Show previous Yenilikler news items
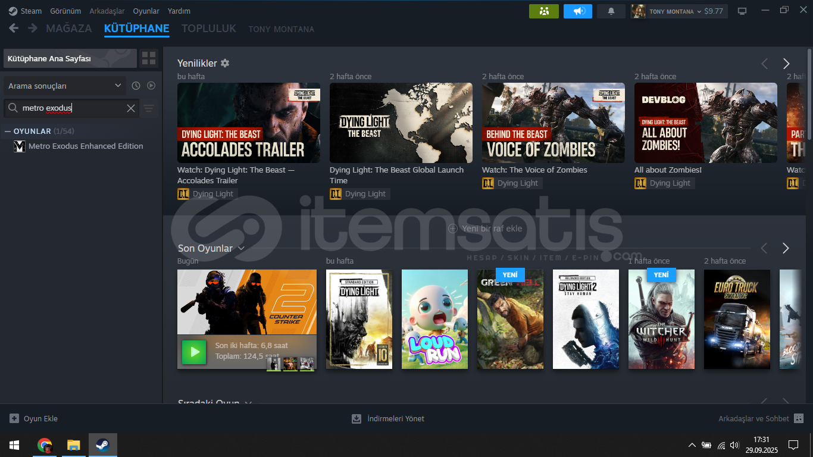The height and width of the screenshot is (457, 813). pos(765,64)
